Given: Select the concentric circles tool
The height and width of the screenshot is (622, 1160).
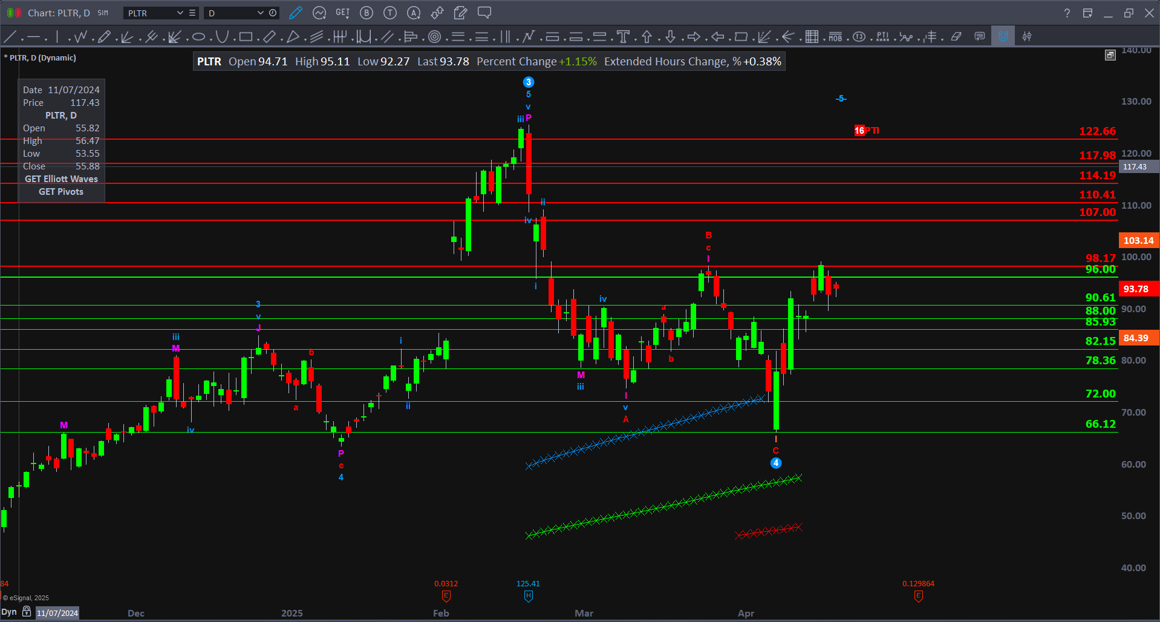Looking at the screenshot, I should 434,37.
